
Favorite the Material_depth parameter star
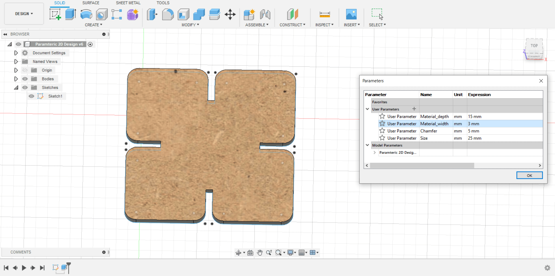click(x=382, y=116)
